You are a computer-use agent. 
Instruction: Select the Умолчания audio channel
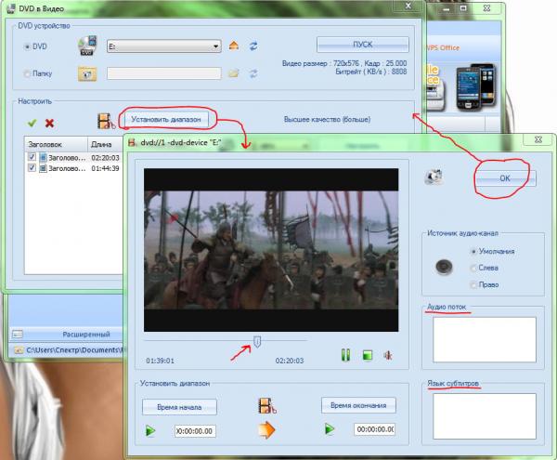click(473, 251)
